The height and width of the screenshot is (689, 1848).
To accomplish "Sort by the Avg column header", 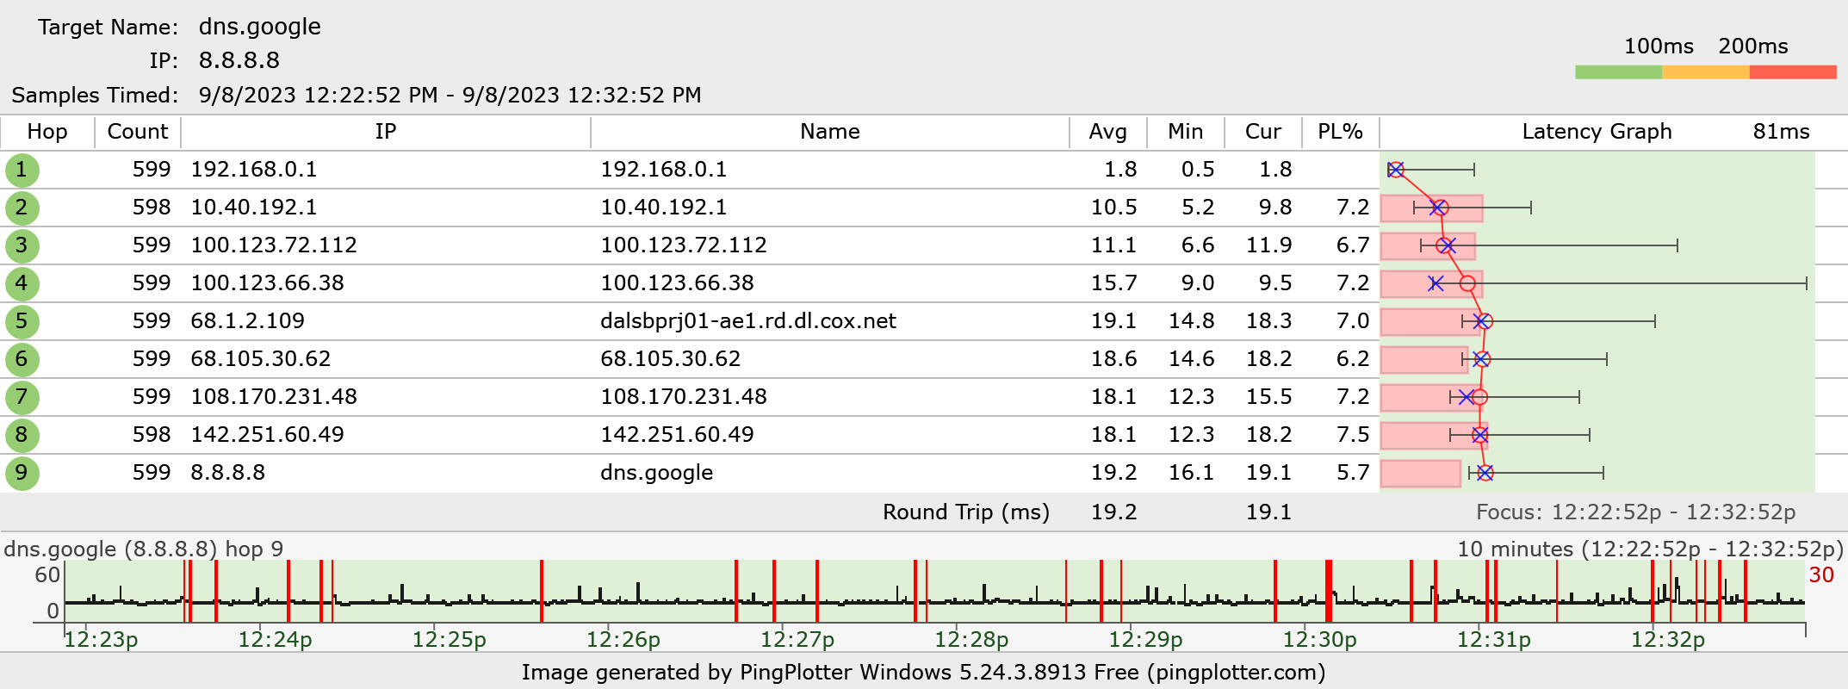I will pyautogui.click(x=1107, y=132).
